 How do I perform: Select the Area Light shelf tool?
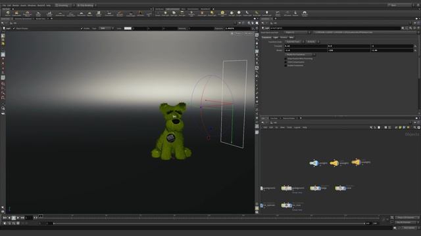182,13
